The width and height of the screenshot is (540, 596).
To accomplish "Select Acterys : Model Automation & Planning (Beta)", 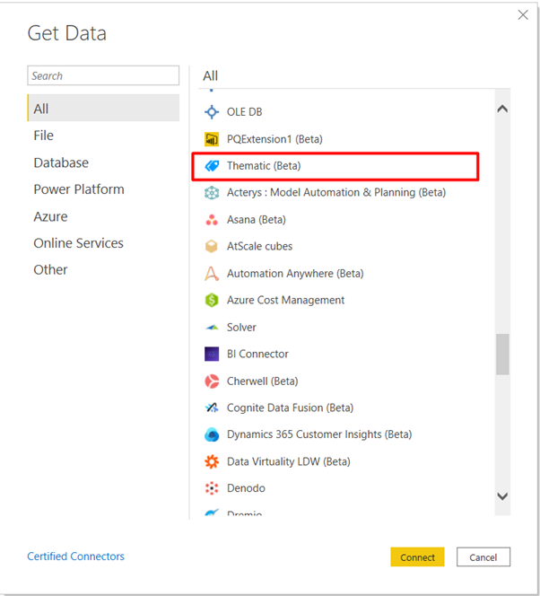I will click(x=336, y=193).
